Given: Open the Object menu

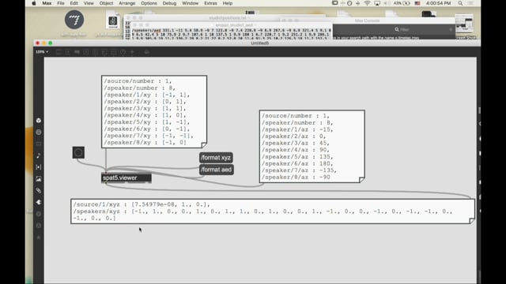Looking at the screenshot, I should pyautogui.click(x=106, y=3).
